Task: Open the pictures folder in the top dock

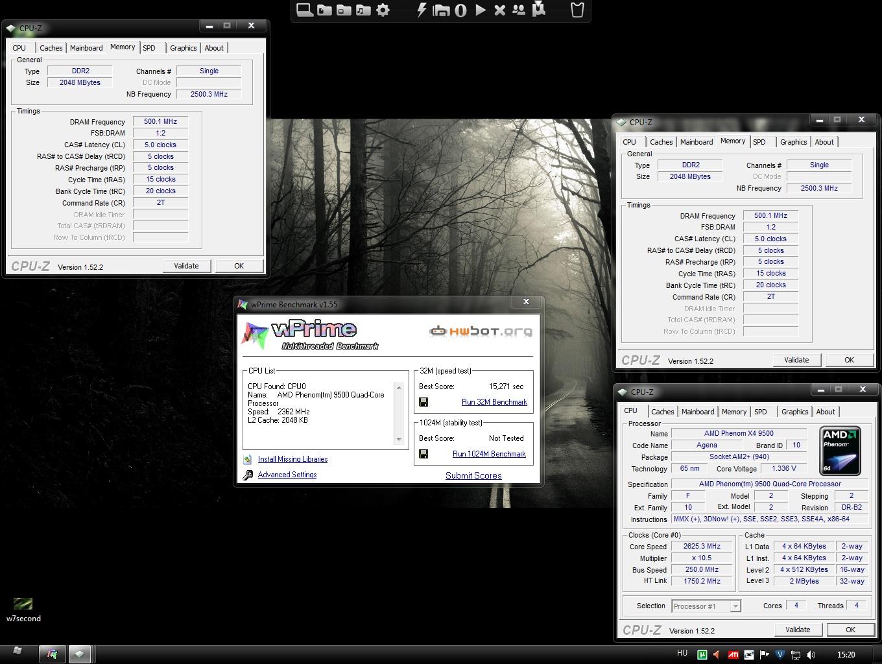Action: click(x=344, y=10)
